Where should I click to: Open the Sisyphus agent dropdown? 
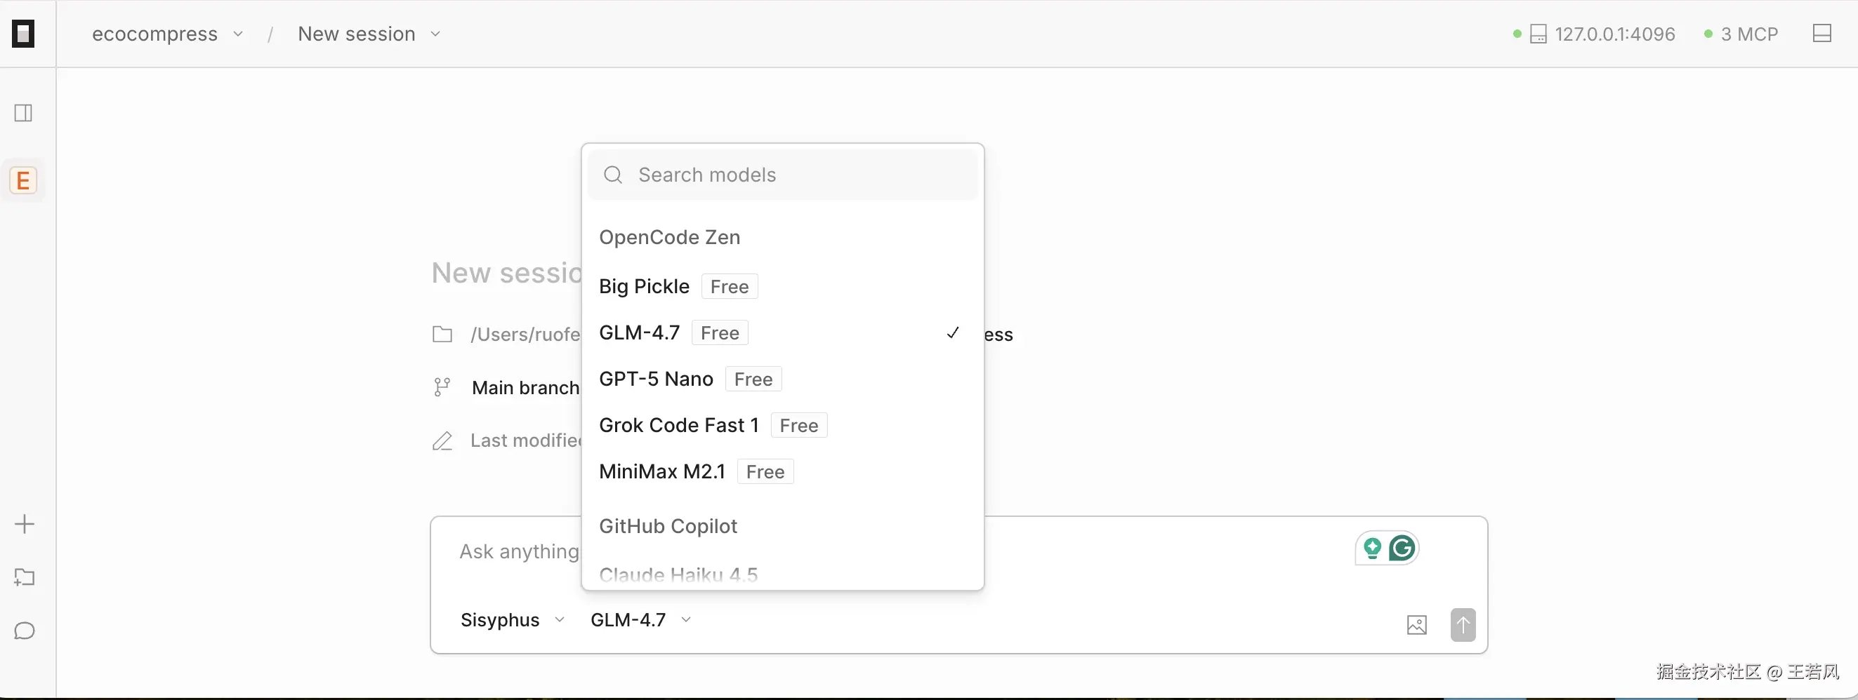[x=512, y=619]
